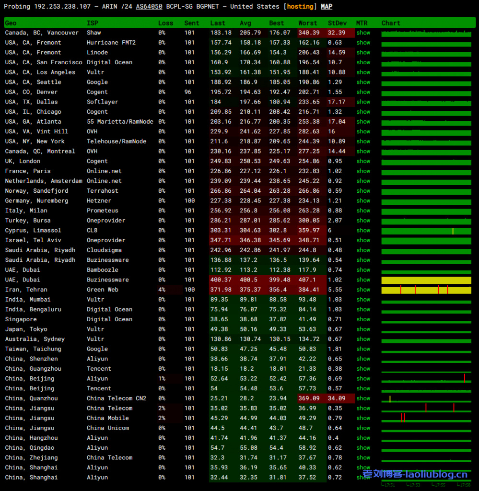Click the Israel Tel Aviv best 345.69
The width and height of the screenshot is (479, 491).
[x=280, y=240]
